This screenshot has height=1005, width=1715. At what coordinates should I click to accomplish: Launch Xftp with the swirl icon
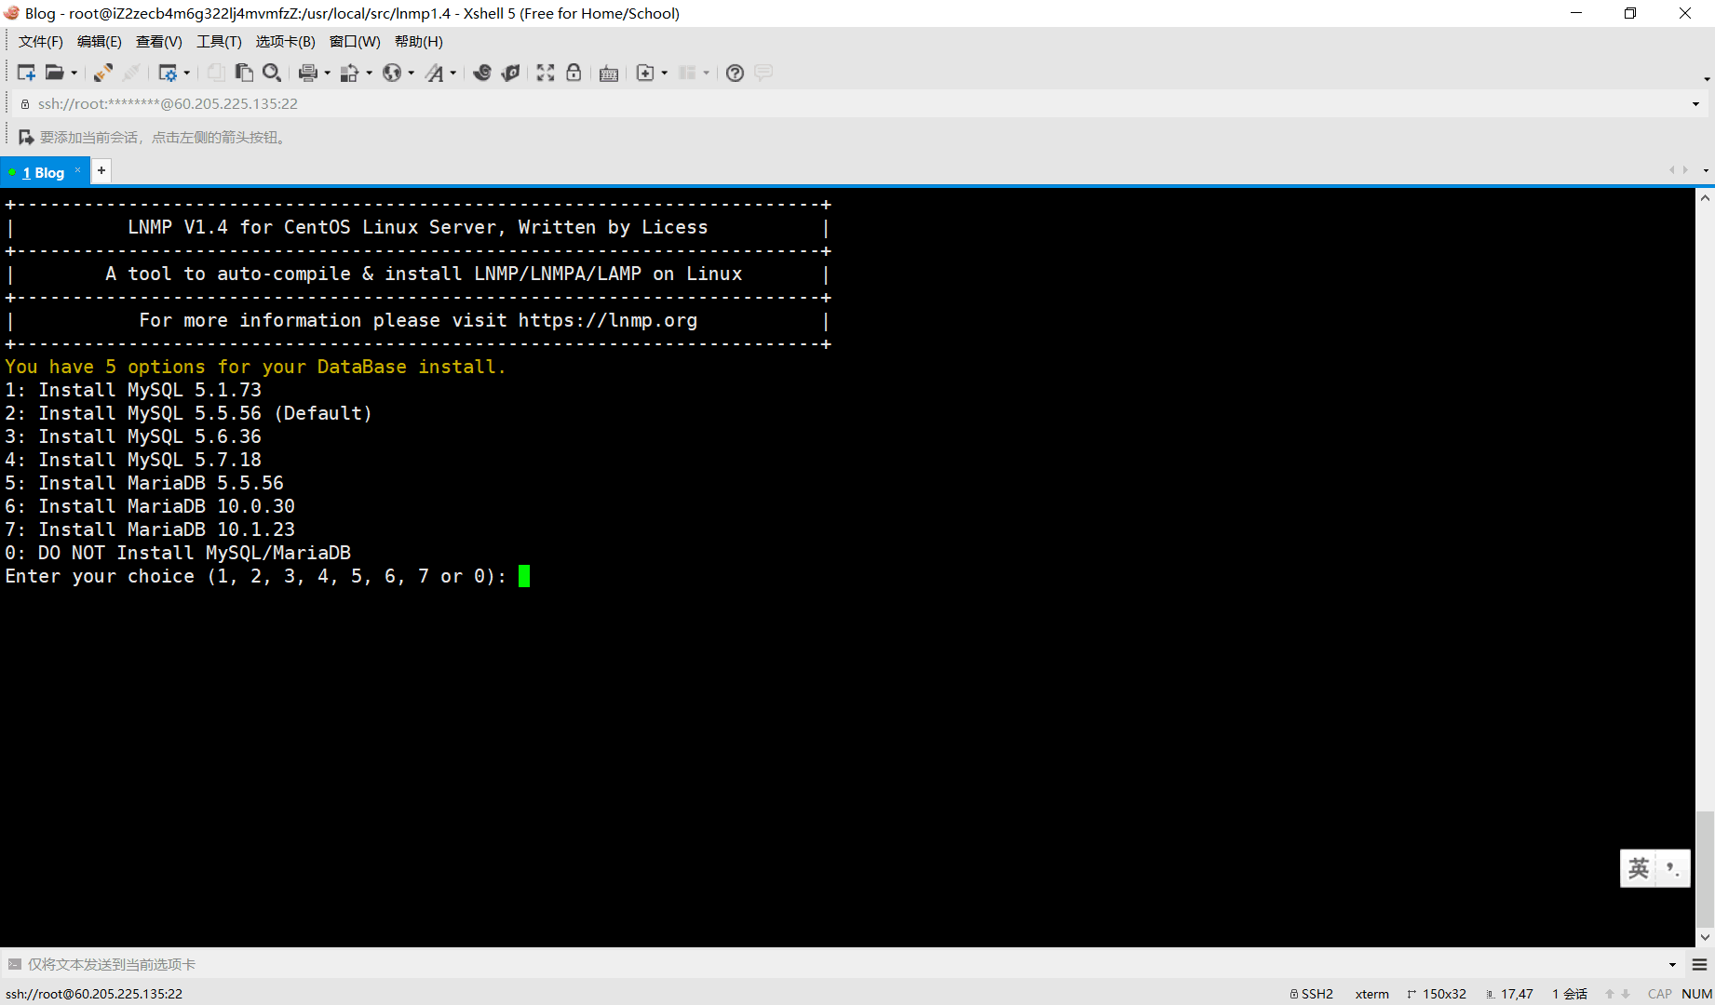coord(482,73)
